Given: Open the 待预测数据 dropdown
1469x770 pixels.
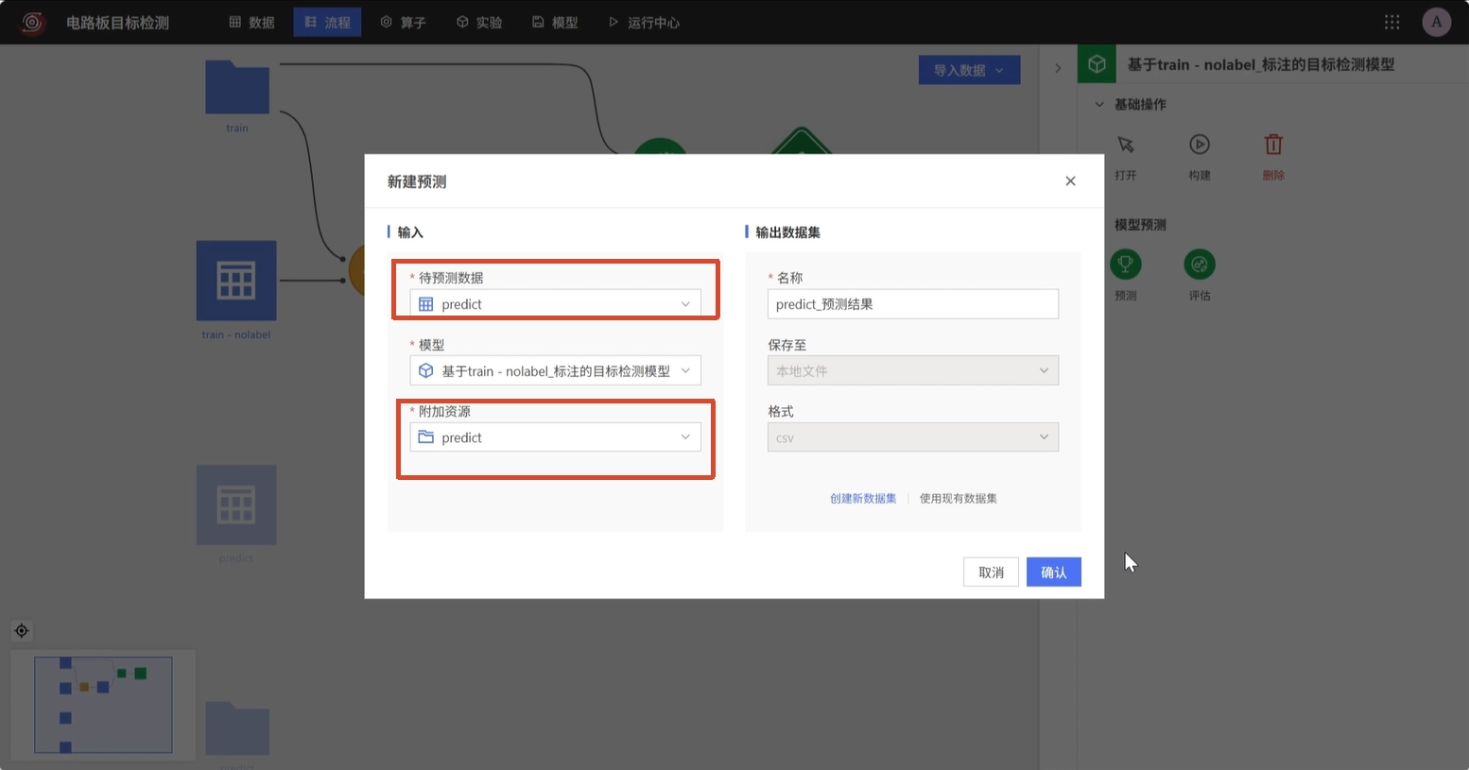Looking at the screenshot, I should click(x=555, y=303).
